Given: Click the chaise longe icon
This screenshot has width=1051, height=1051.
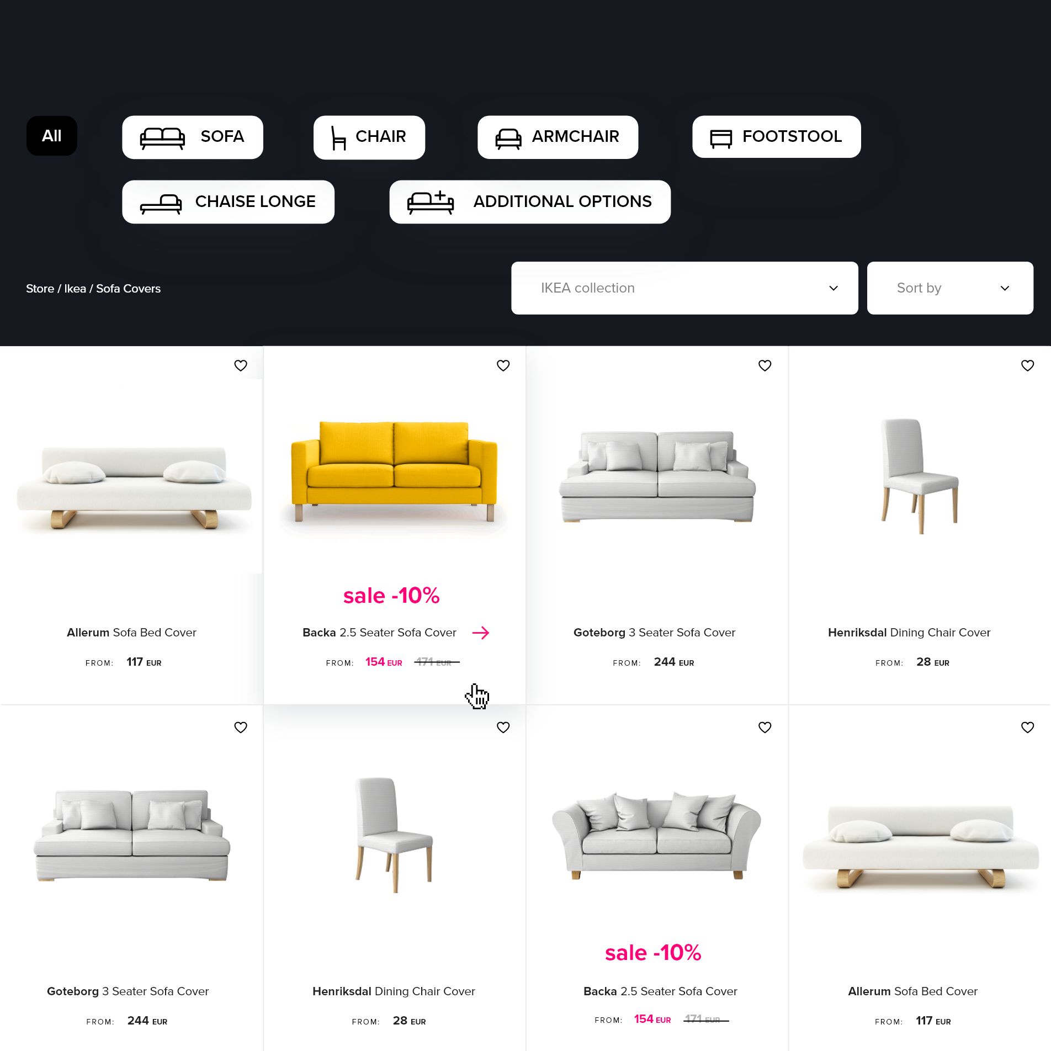Looking at the screenshot, I should click(x=161, y=204).
